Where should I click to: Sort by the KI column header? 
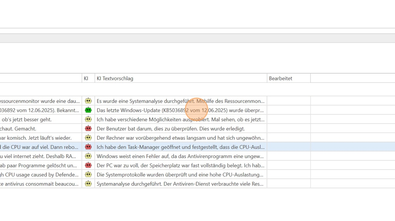pyautogui.click(x=86, y=78)
